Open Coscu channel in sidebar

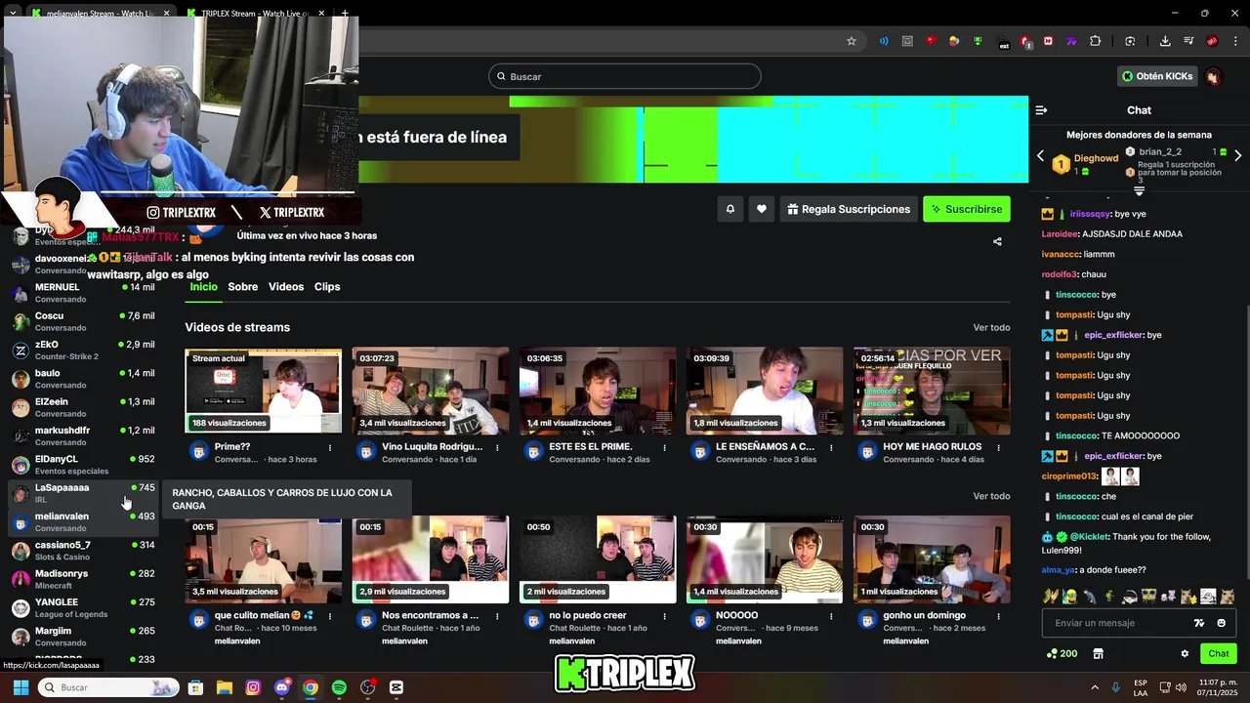point(82,321)
